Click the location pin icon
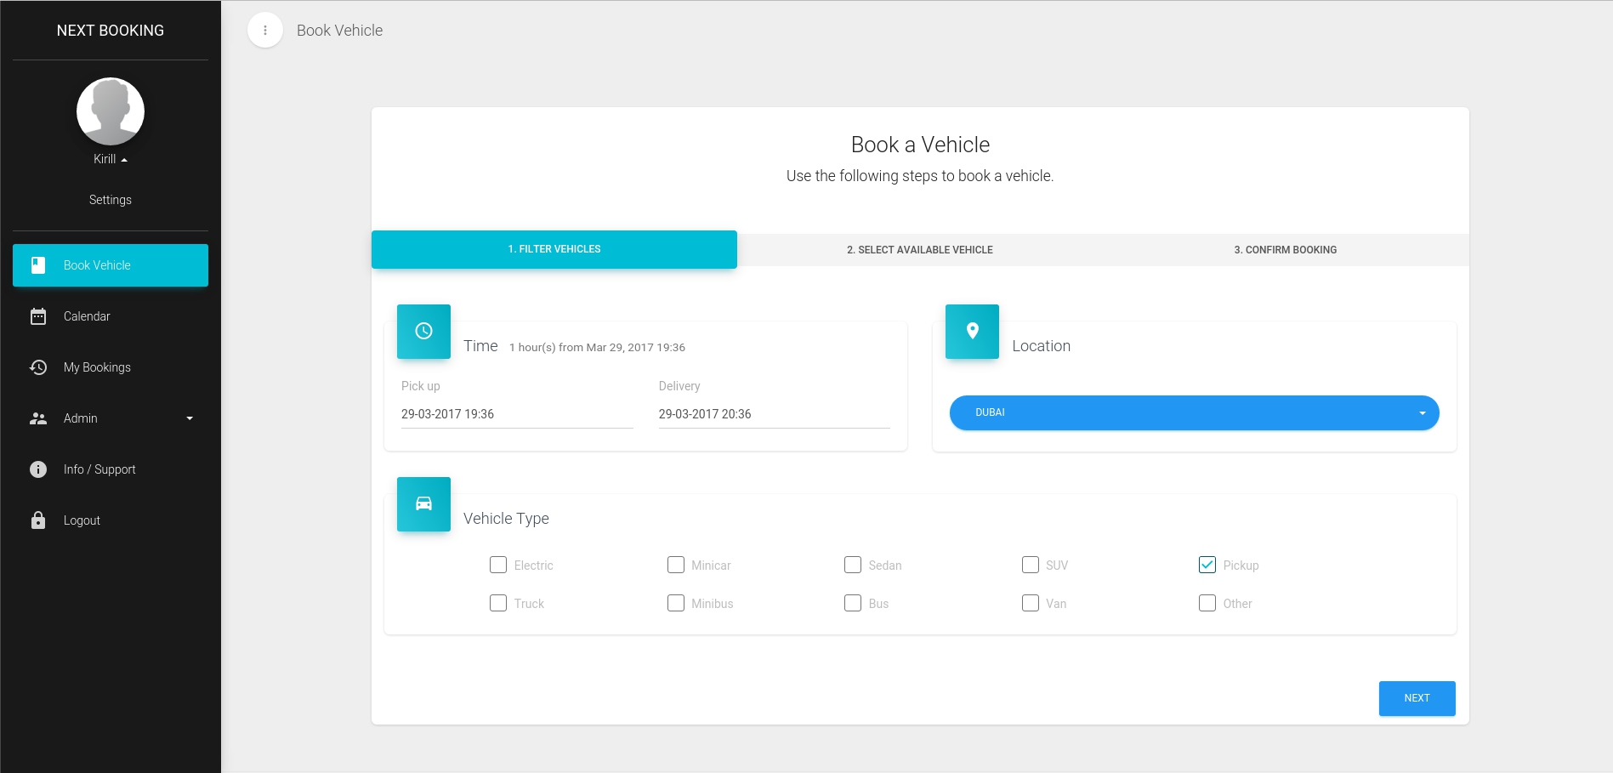Viewport: 1613px width, 773px height. coord(972,332)
